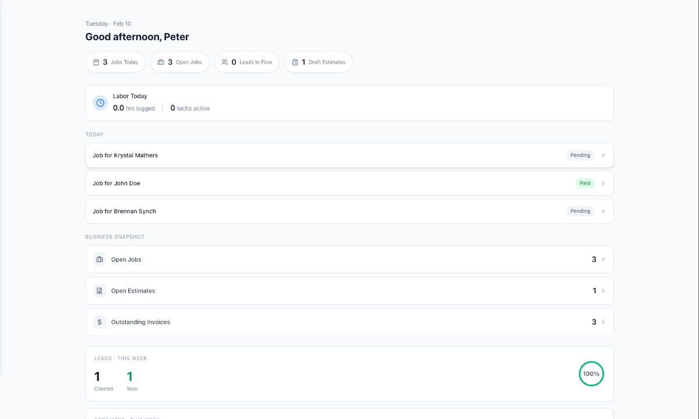Click the dollar icon beside Outstanding Invoices

(x=100, y=322)
